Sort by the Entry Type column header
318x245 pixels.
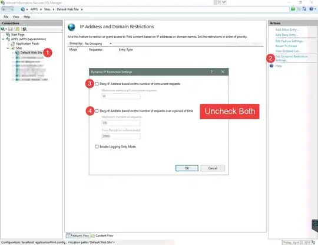click(x=125, y=50)
